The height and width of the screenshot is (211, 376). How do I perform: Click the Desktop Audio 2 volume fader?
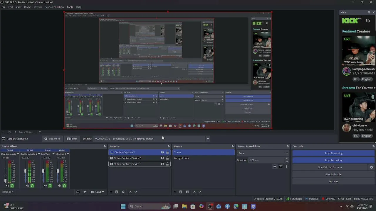point(25,171)
